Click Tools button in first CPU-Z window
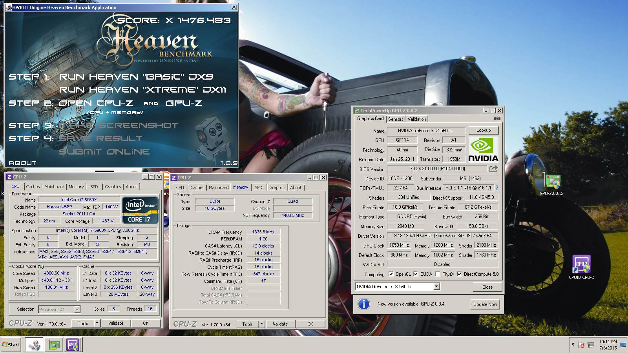 pos(83,323)
